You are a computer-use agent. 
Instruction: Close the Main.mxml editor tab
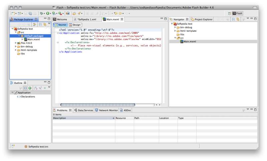click(122, 19)
